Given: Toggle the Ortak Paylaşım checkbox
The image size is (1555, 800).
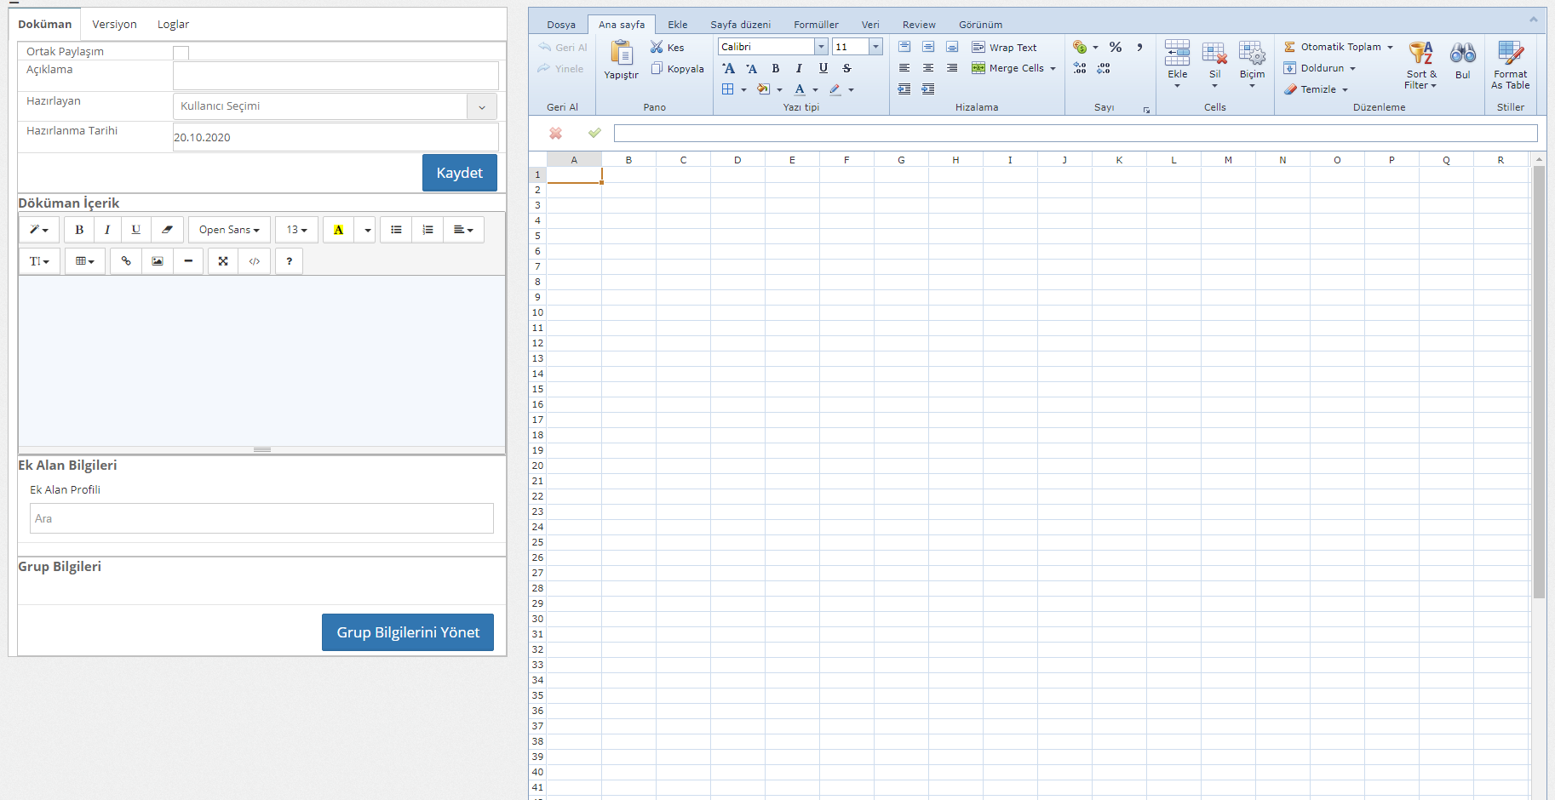Looking at the screenshot, I should point(181,52).
